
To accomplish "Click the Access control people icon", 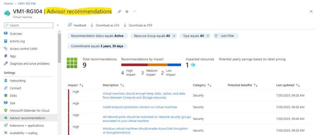I will coord(6,49).
